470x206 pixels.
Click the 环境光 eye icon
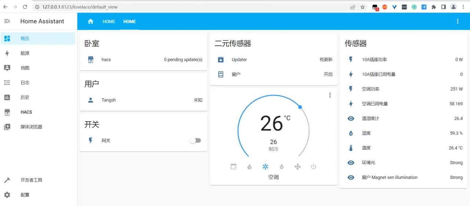tap(351, 163)
